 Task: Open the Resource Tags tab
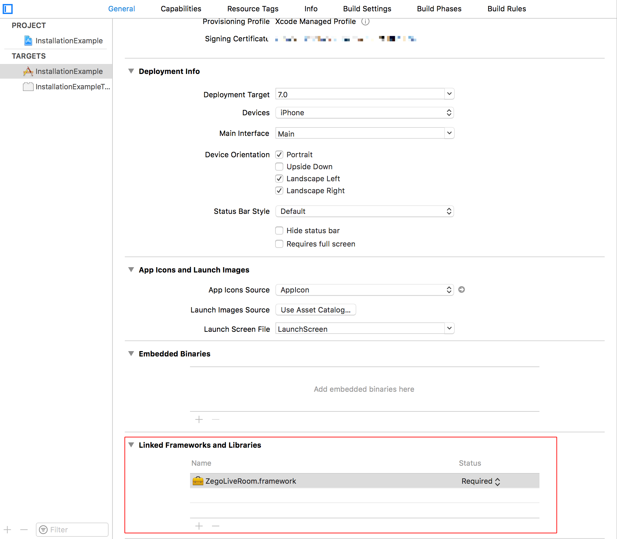253,9
